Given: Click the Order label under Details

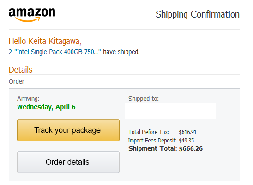Looking at the screenshot, I should point(17,81).
